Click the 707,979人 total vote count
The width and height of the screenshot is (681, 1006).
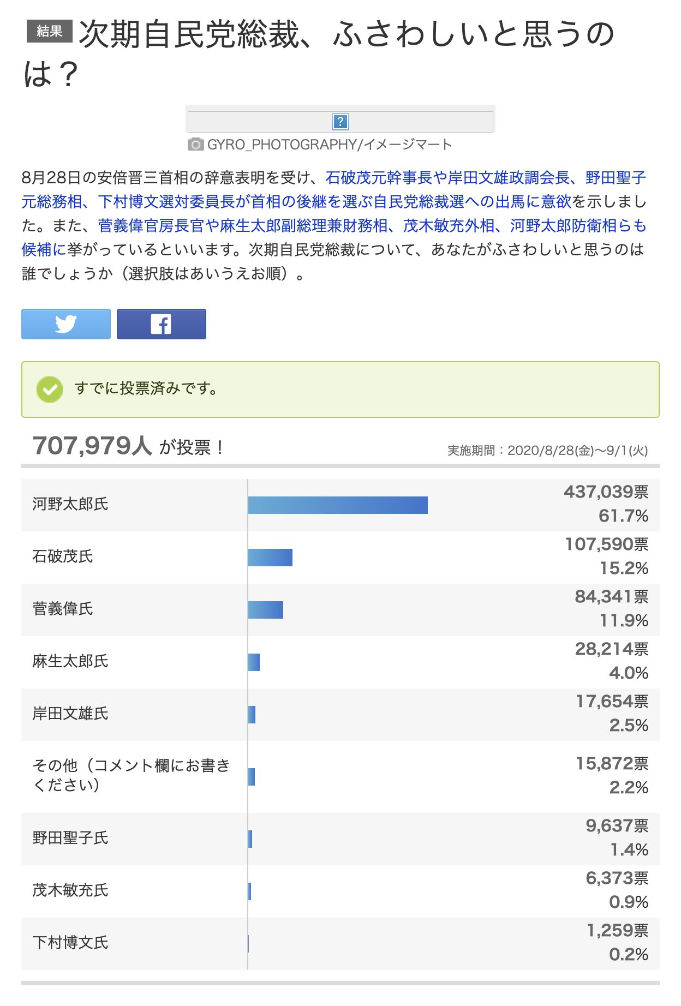[x=92, y=446]
